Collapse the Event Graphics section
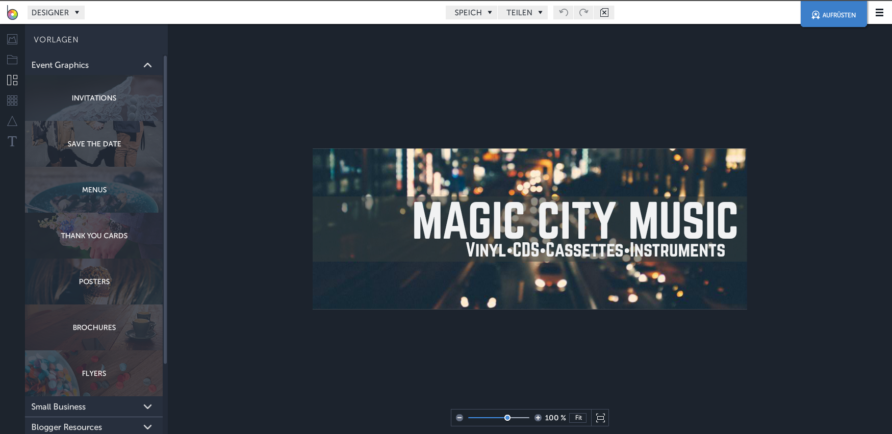 [94, 65]
